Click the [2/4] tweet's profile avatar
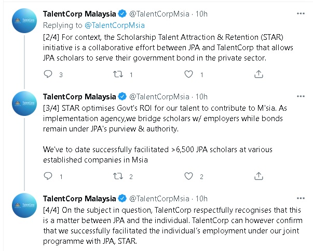The image size is (313, 251). coord(24,21)
